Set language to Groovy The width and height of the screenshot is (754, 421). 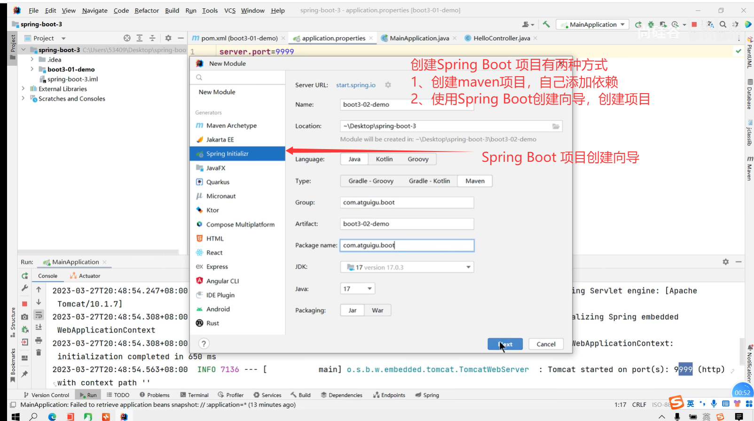[x=418, y=159]
